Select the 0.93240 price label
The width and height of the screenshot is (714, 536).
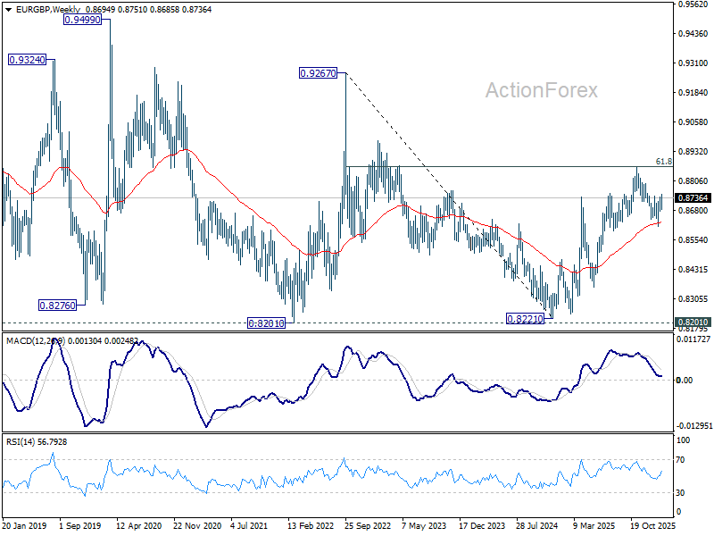pyautogui.click(x=28, y=60)
